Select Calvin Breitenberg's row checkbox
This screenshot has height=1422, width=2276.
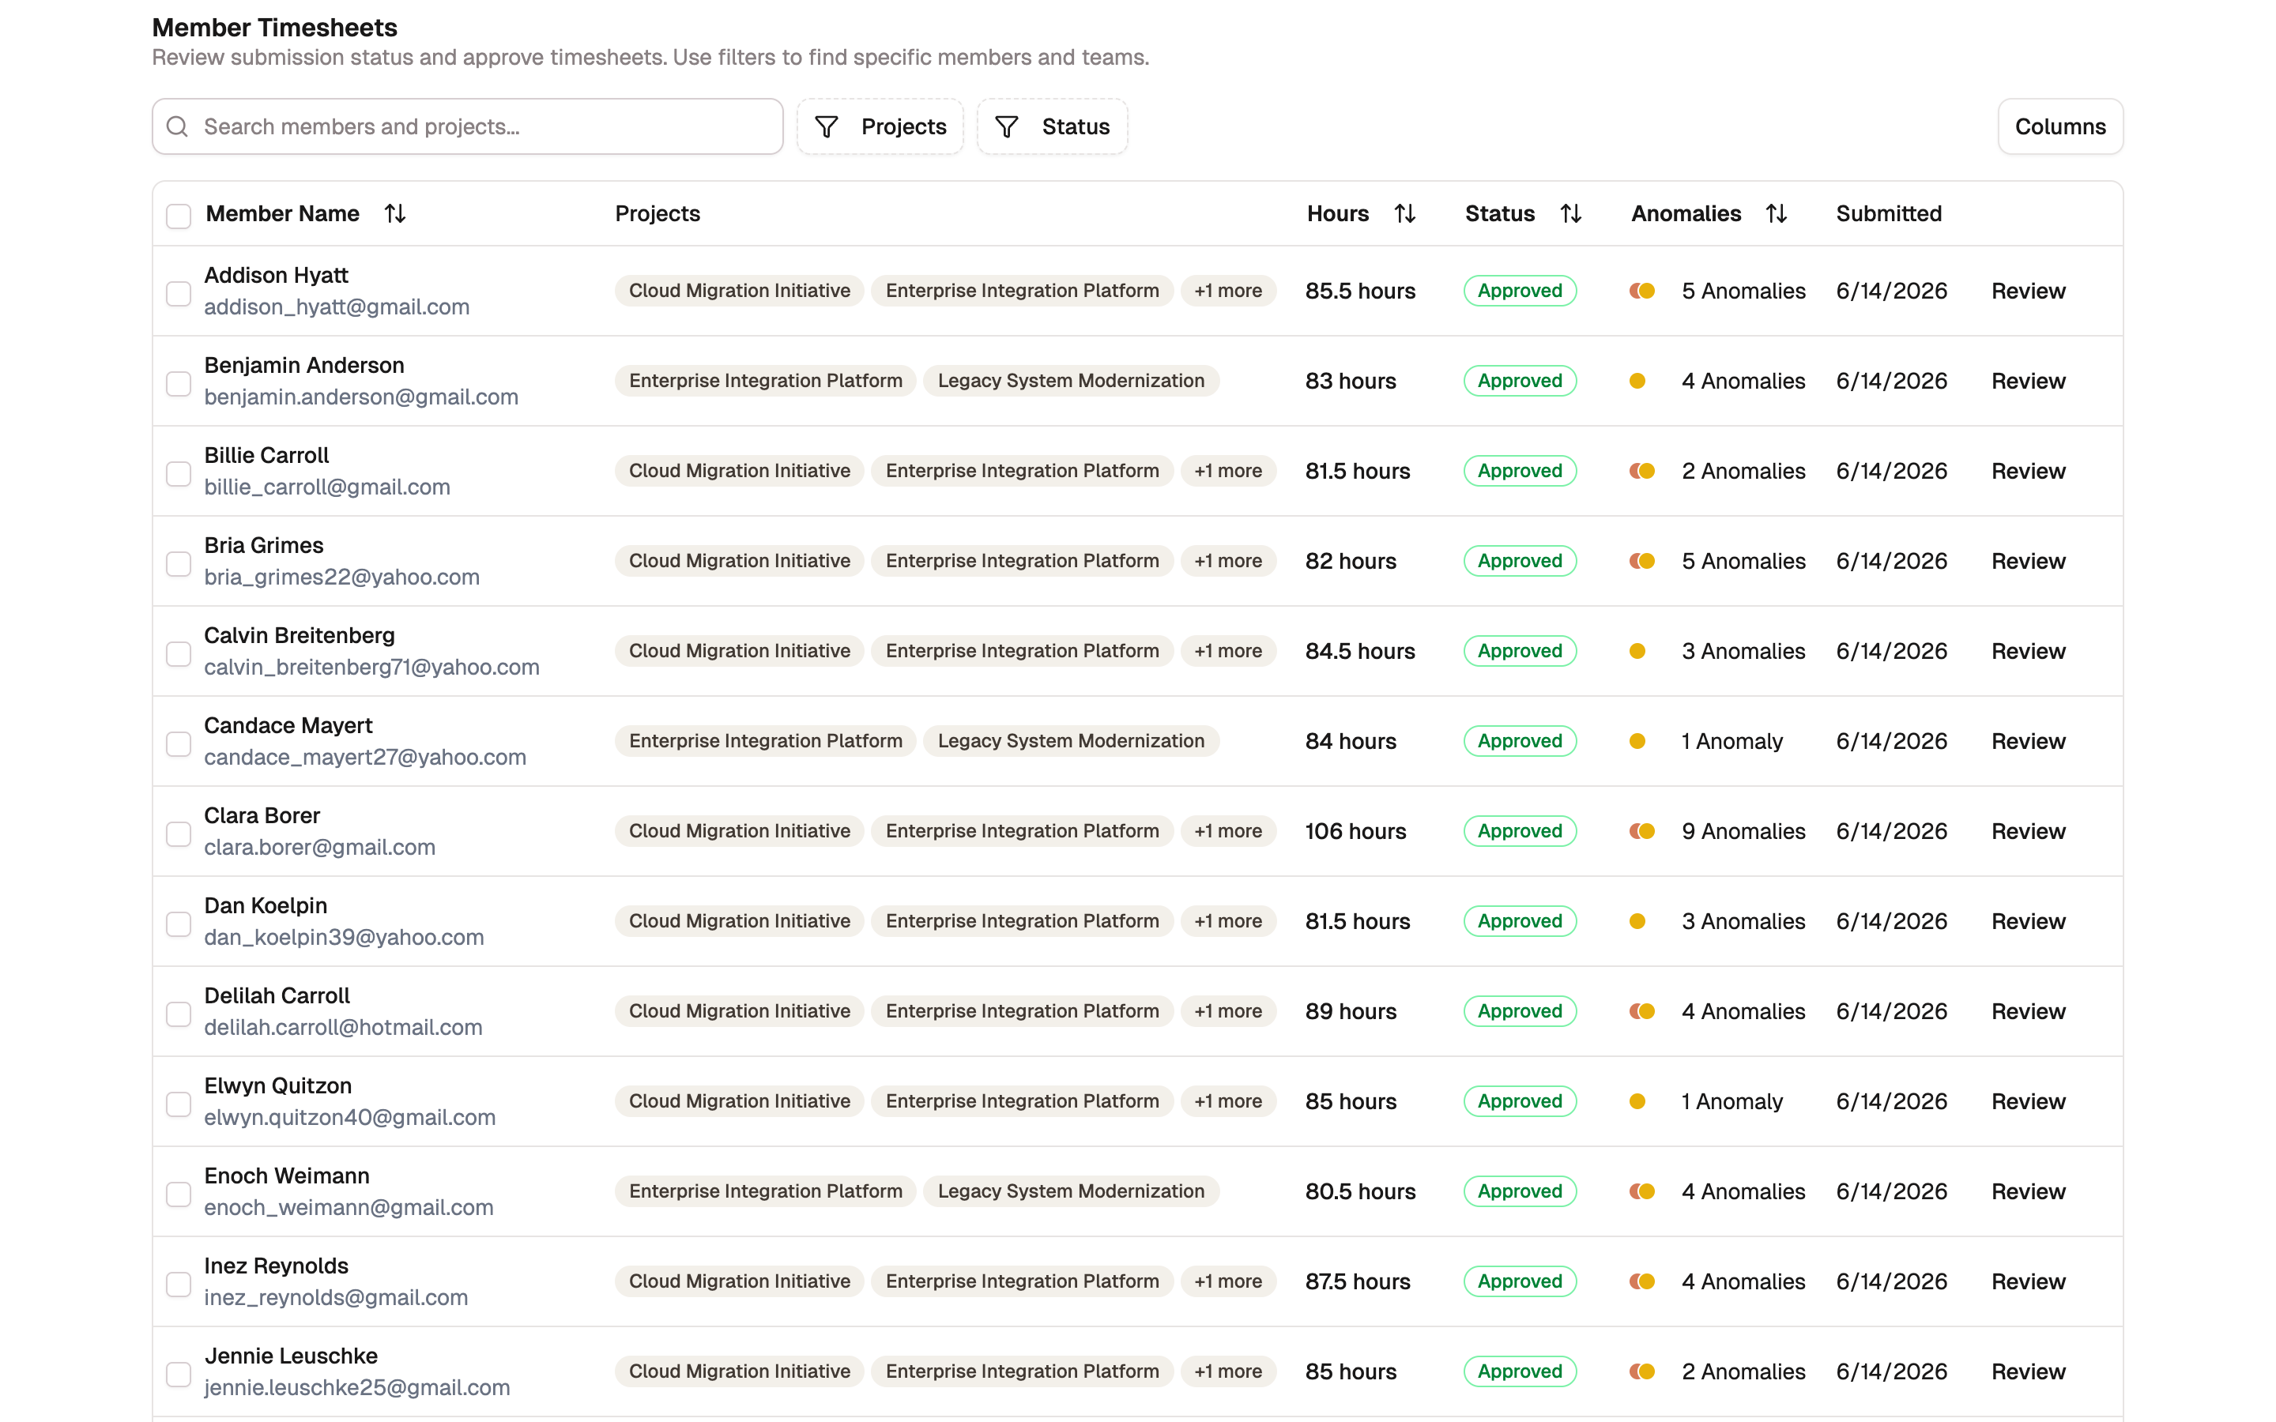tap(179, 653)
